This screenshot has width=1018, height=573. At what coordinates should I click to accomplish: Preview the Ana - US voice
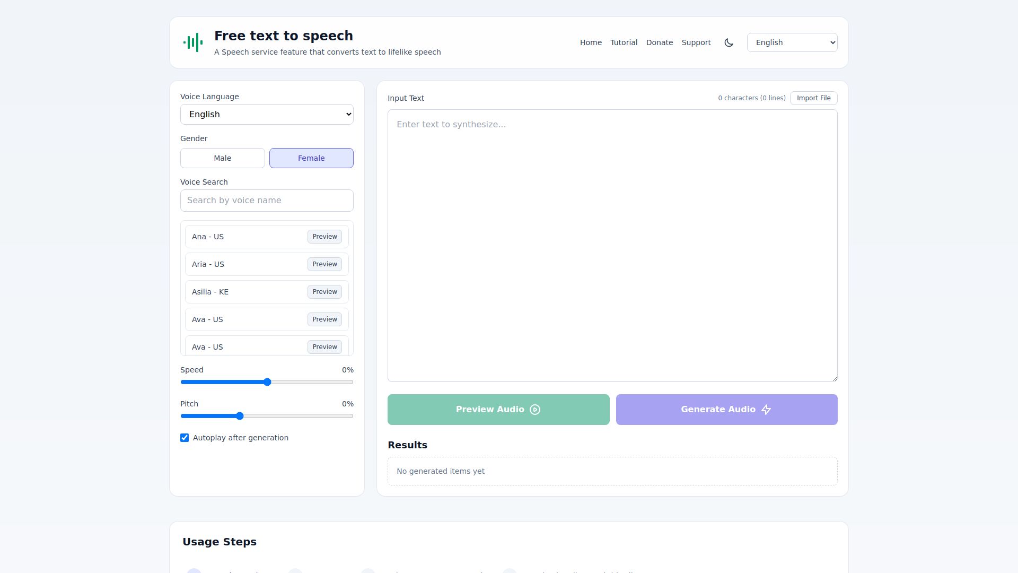tap(324, 237)
